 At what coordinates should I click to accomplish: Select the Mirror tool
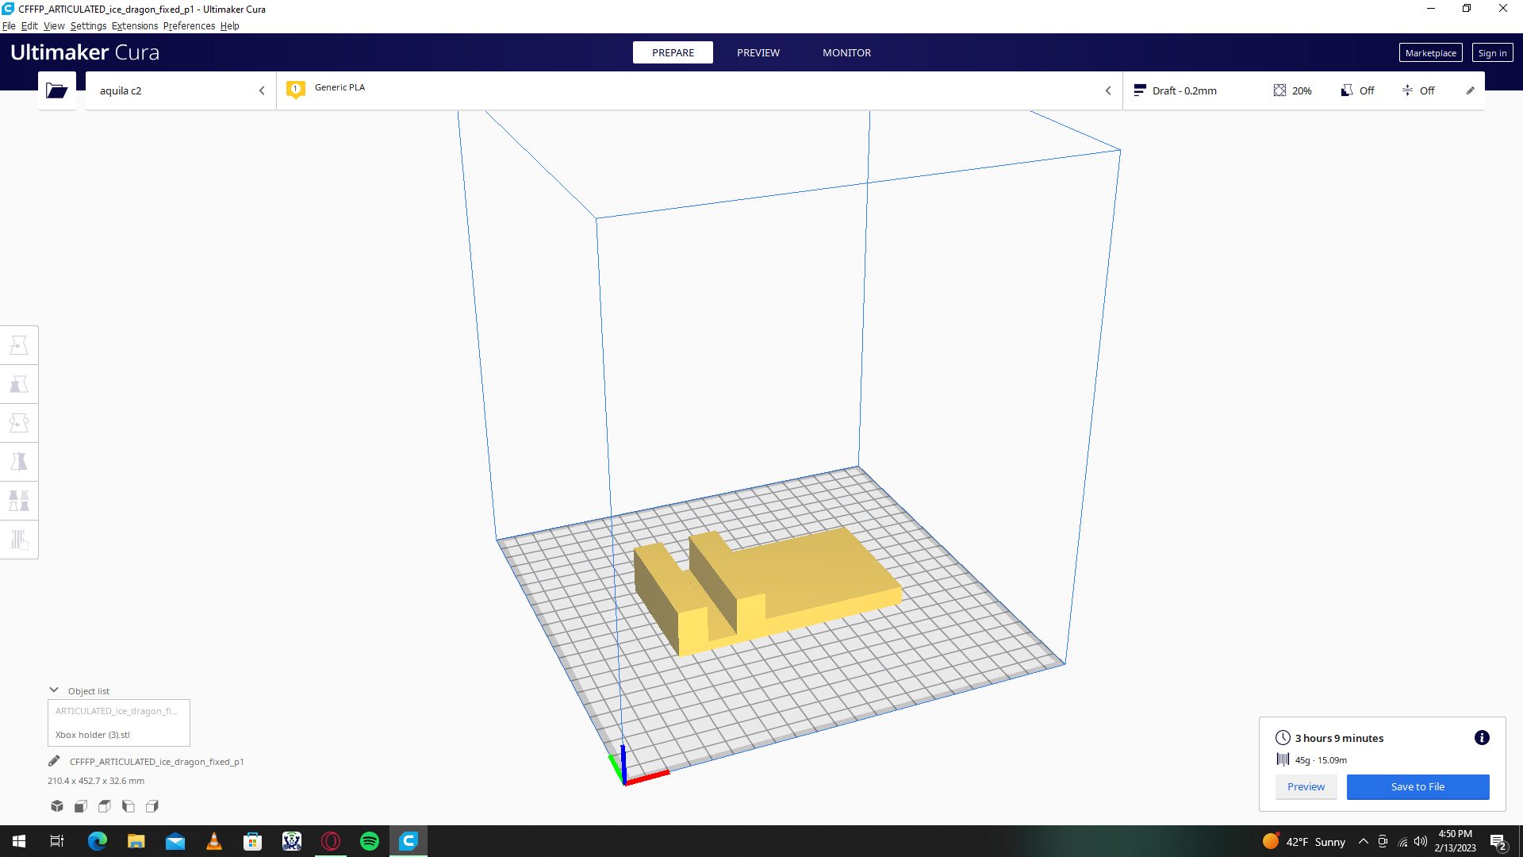[18, 461]
